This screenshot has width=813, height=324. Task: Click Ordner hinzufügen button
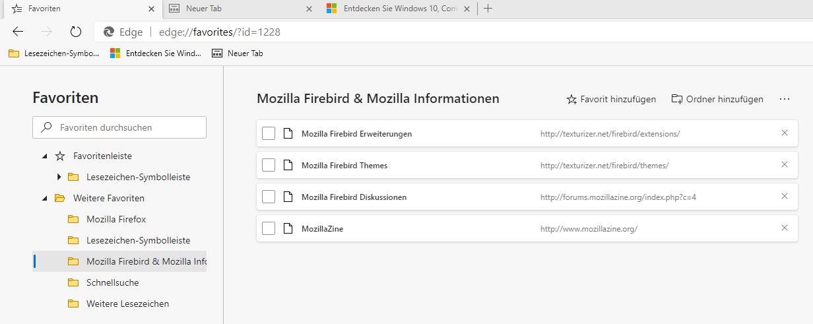pos(717,99)
